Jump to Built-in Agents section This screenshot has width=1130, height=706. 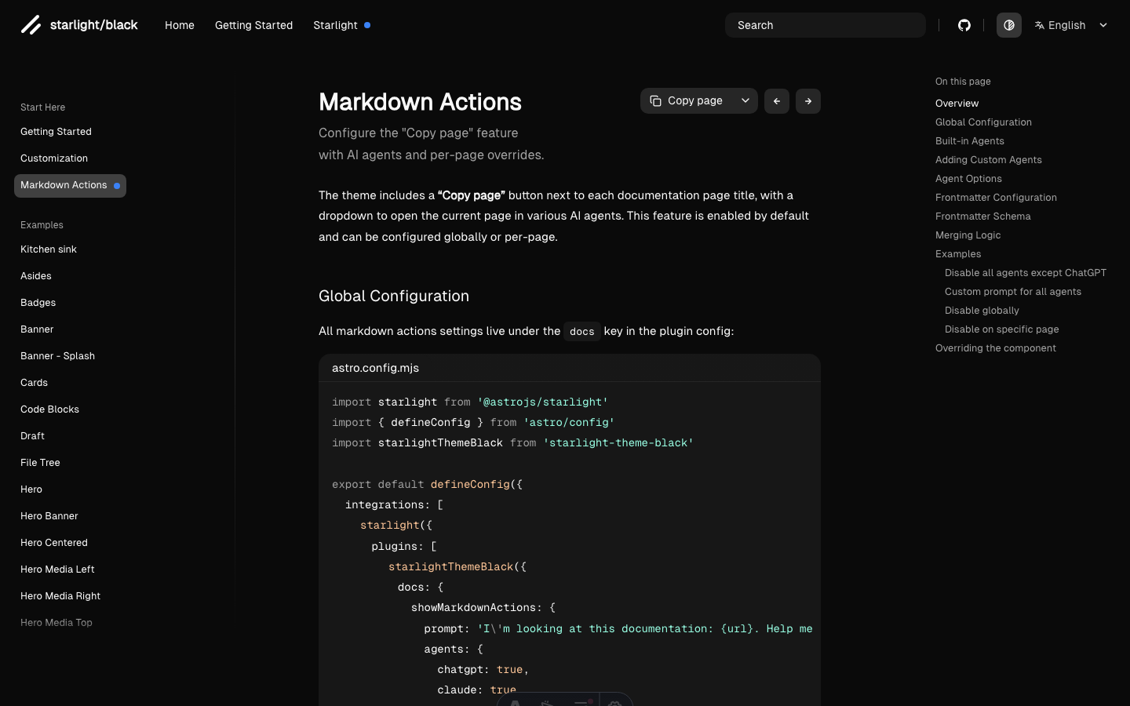point(969,141)
